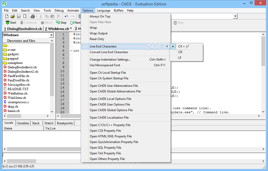Click the Print toolbar icon
The height and width of the screenshot is (171, 268).
[x=33, y=16]
